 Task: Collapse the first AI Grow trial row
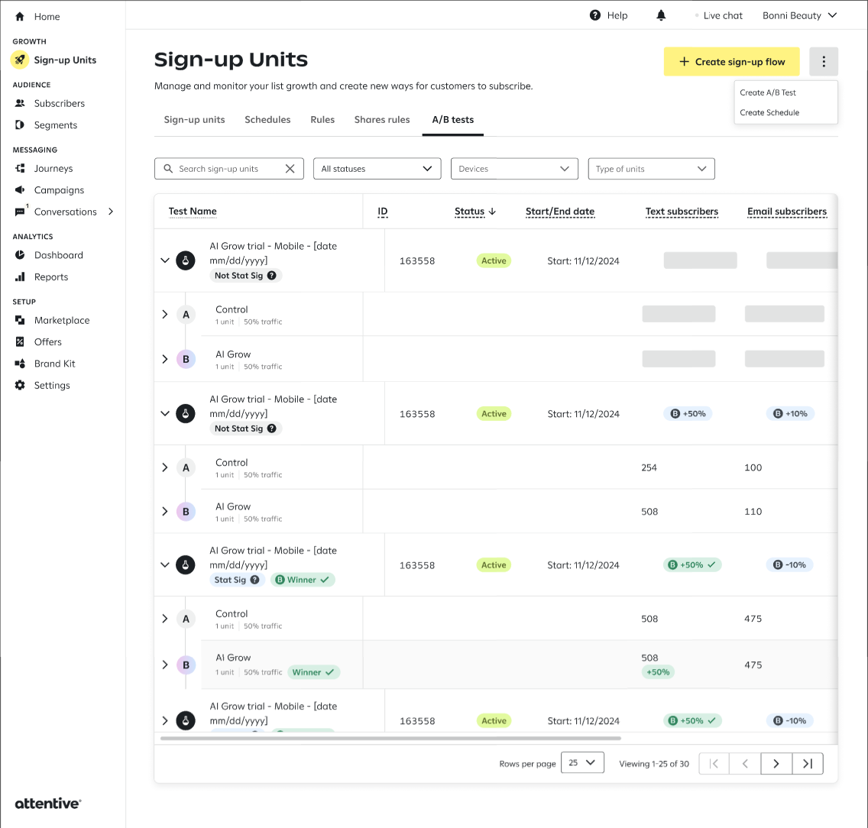click(164, 260)
